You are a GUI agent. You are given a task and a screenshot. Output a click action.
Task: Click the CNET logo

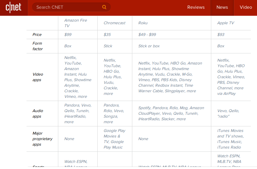click(14, 8)
